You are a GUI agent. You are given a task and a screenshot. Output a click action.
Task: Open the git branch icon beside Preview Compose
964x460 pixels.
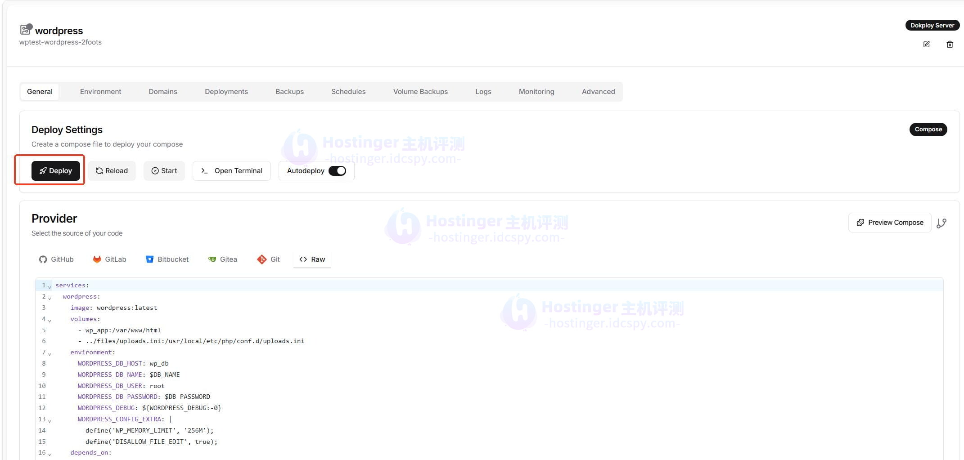(x=941, y=223)
